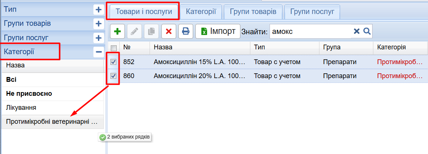Click the green plus add item button
This screenshot has height=154, width=428.
[x=117, y=31]
